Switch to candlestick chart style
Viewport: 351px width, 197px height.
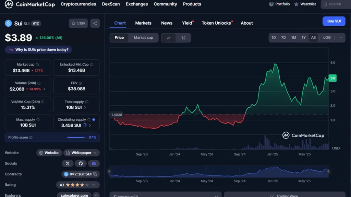tap(184, 38)
